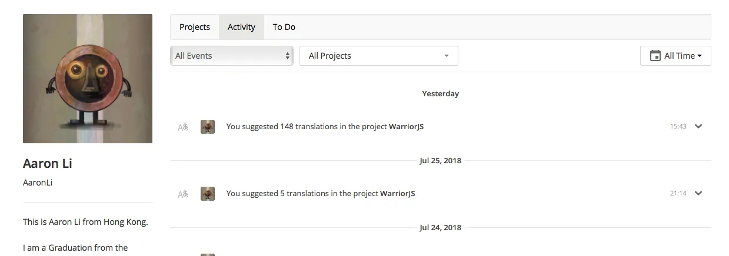Open WarriorJS link in the Yesterday entry
Viewport: 729px width, 256px height.
(406, 126)
